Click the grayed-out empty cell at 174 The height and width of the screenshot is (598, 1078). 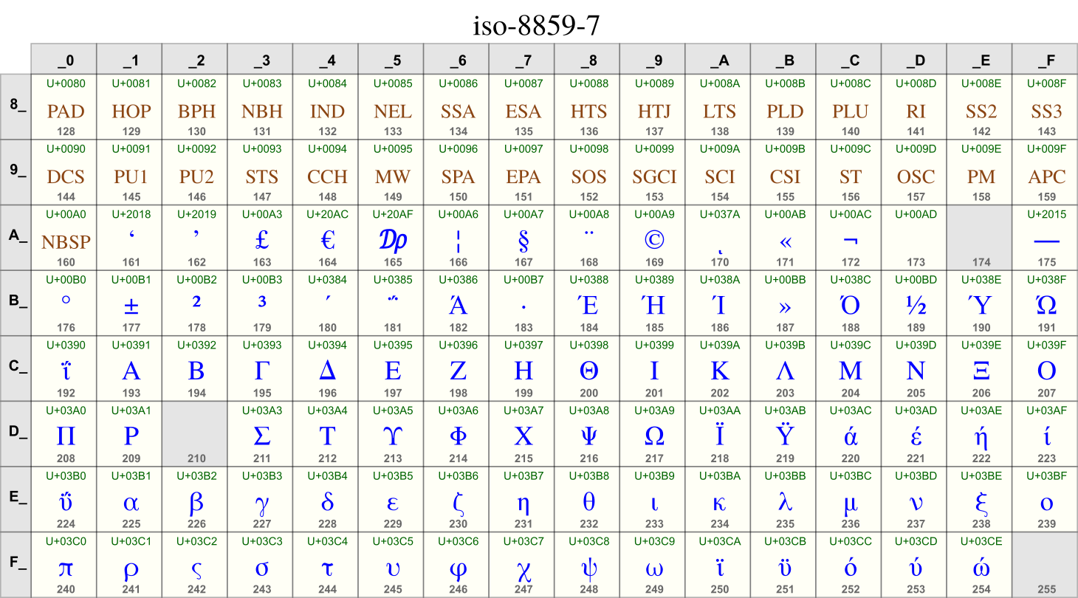[x=981, y=239]
